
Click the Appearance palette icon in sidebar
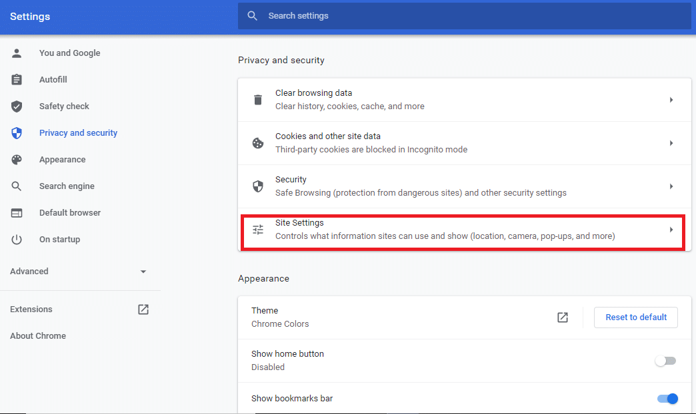tap(17, 160)
